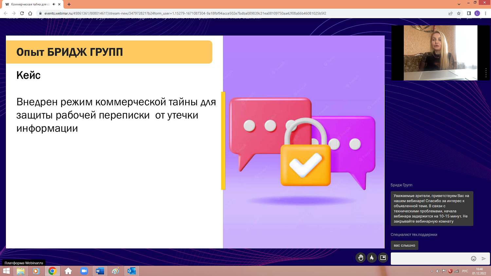Expand the Chrome tab search chevron
The height and width of the screenshot is (276, 491).
point(459,4)
